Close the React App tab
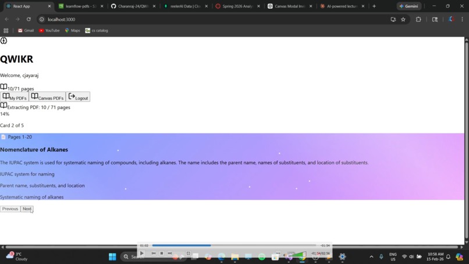The width and height of the screenshot is (469, 264). (x=49, y=6)
